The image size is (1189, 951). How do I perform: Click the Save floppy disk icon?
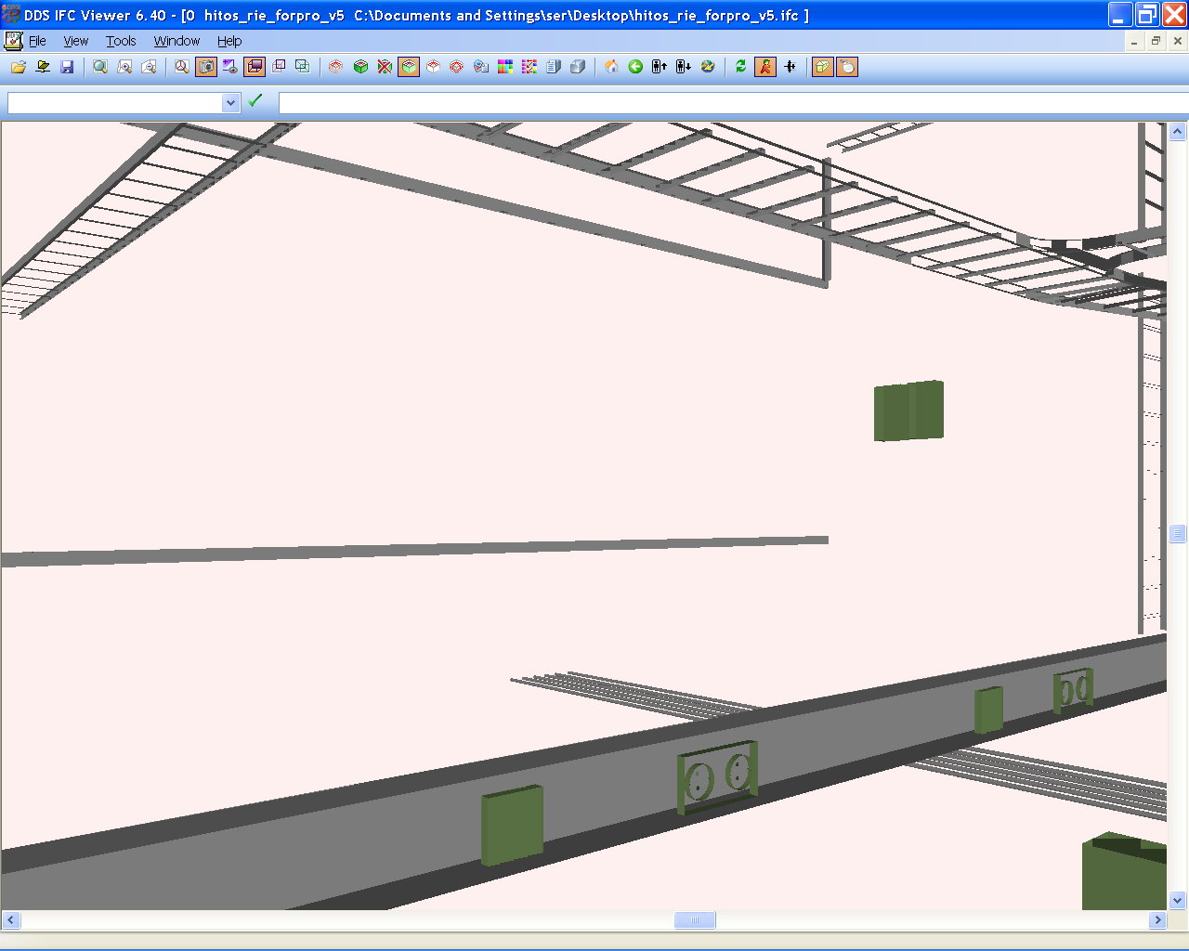point(67,67)
